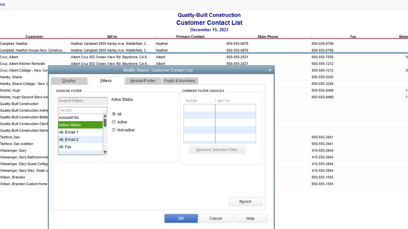
Task: Click the filter list scrollbar thumb
Action: (105, 123)
